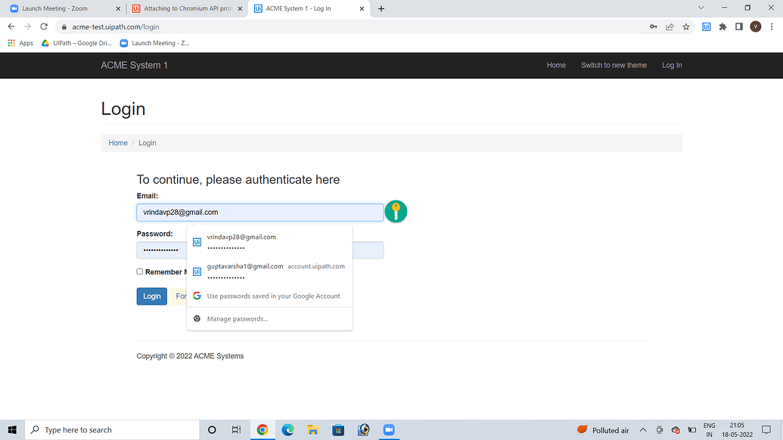Select the vrindavp28@gmail.com saved credential
Viewport: 783px width, 440px height.
(241, 241)
